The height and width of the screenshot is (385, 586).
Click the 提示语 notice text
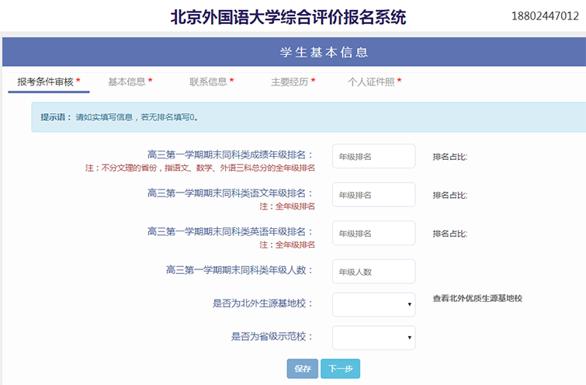(120, 117)
